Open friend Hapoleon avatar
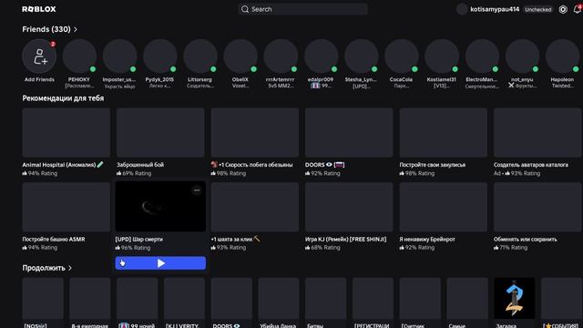The image size is (583, 328). pos(562,56)
